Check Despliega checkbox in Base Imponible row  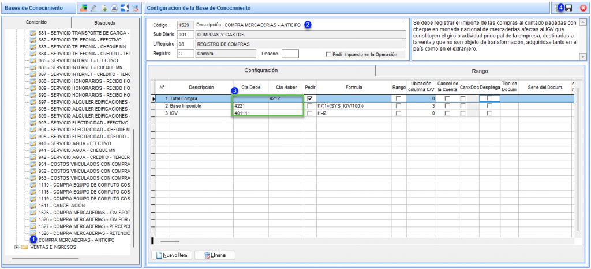point(489,106)
